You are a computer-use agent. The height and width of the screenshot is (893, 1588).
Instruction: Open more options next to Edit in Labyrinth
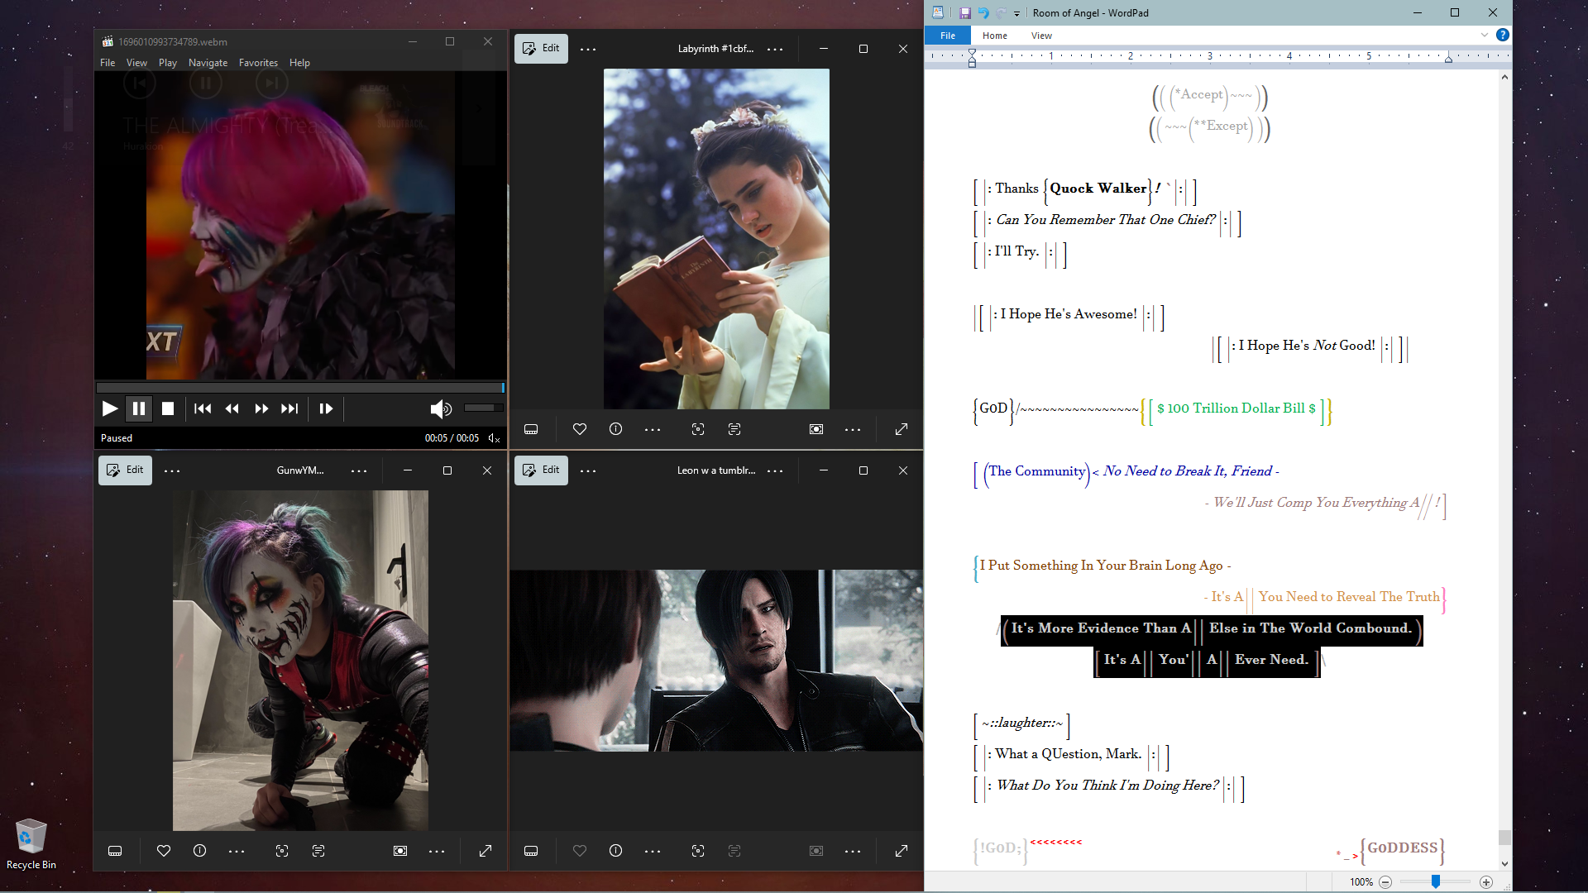click(588, 49)
